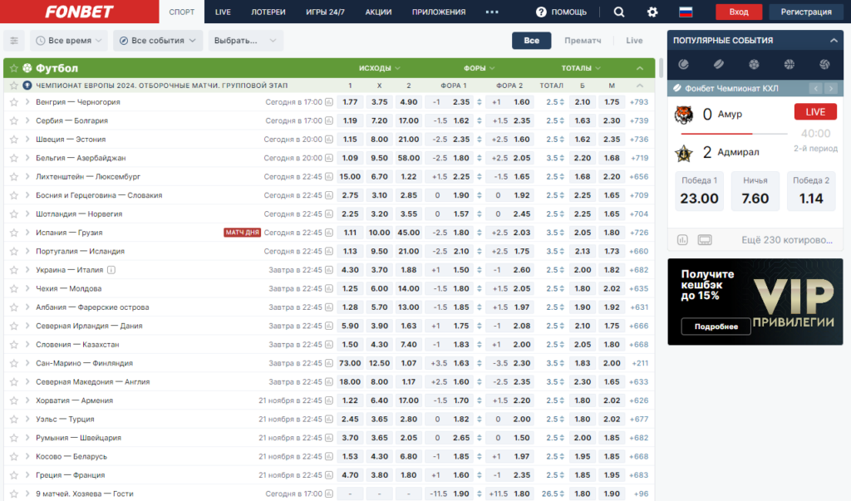Star the Венгрия — Черногория match
This screenshot has width=851, height=501.
coord(13,102)
